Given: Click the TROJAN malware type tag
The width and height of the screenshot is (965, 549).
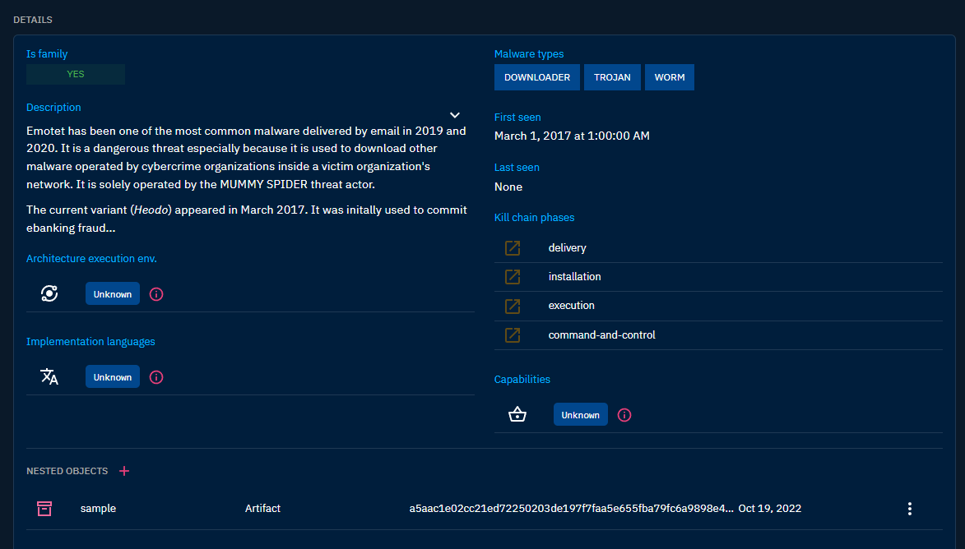Looking at the screenshot, I should click(612, 77).
